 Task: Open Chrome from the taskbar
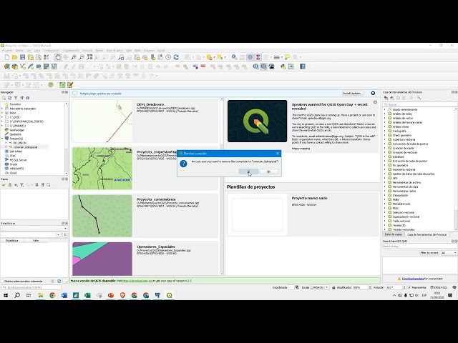tap(52, 295)
